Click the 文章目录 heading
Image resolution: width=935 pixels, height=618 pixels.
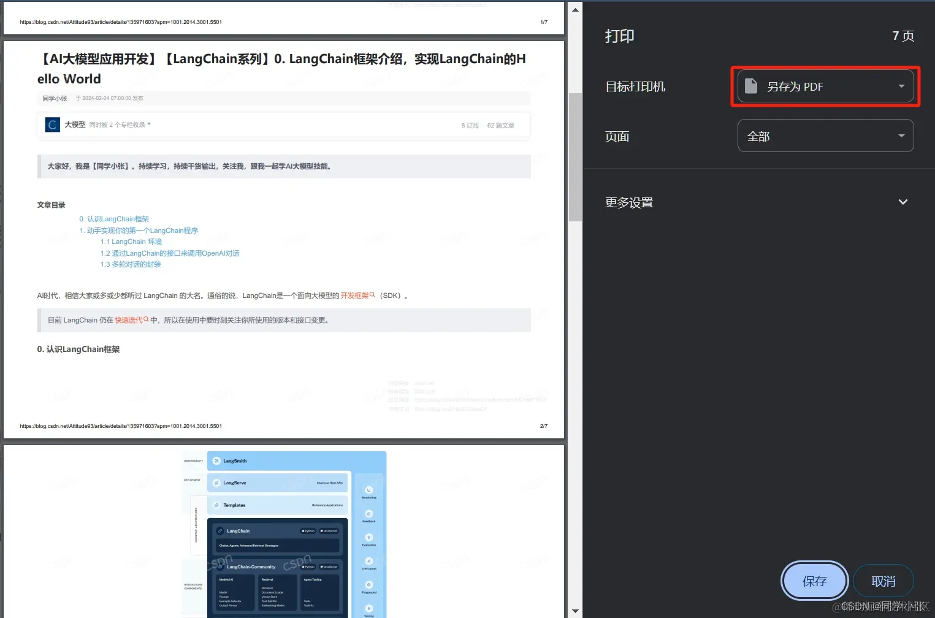tap(51, 205)
